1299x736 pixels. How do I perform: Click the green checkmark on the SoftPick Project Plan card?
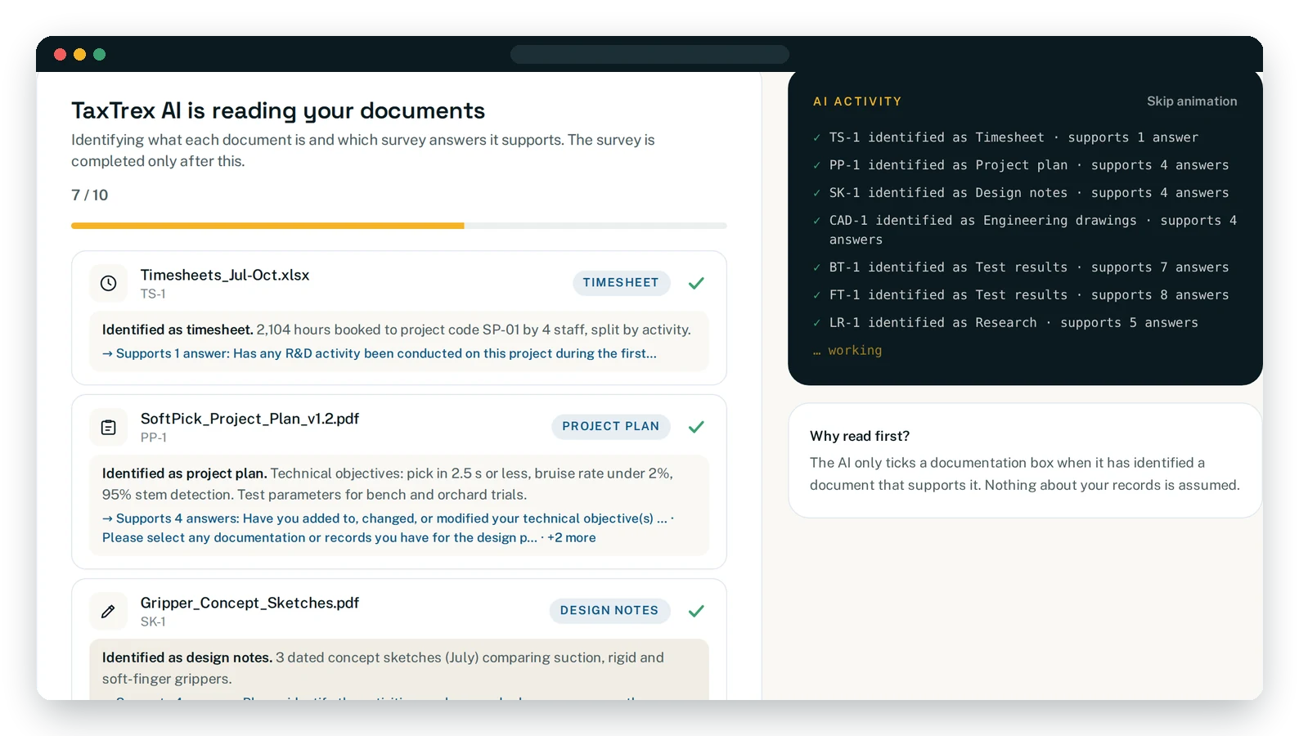pyautogui.click(x=696, y=427)
